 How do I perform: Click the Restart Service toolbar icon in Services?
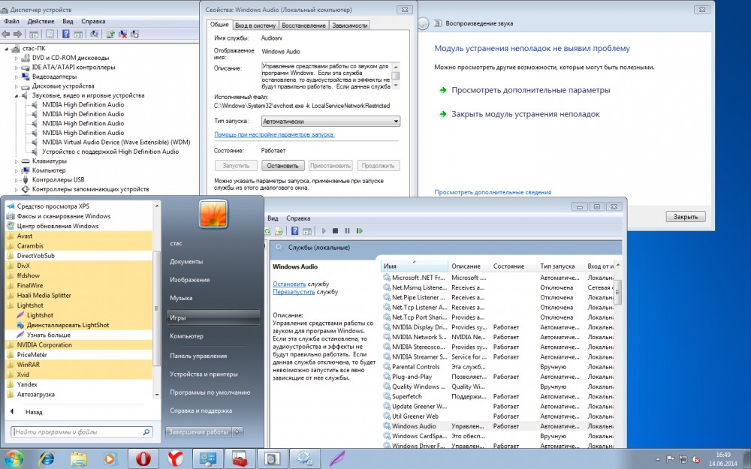point(360,231)
